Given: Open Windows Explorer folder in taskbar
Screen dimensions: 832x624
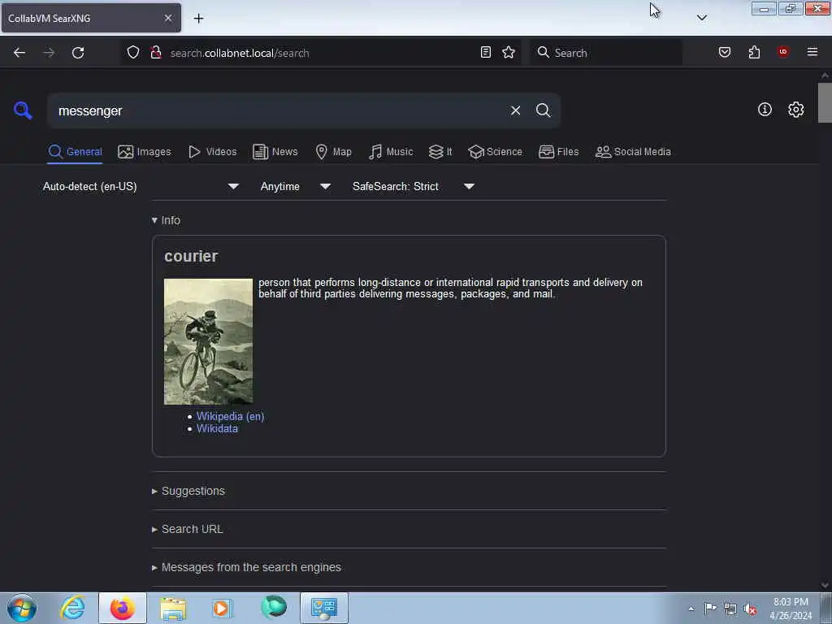Looking at the screenshot, I should point(173,608).
